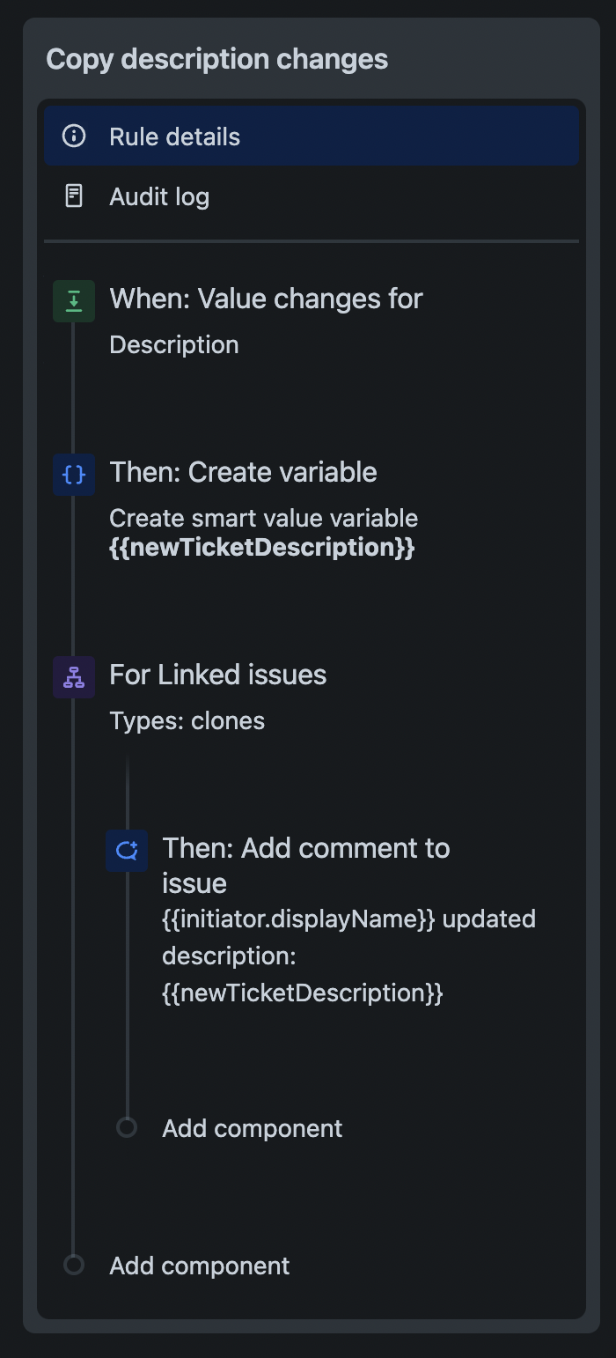Image resolution: width=616 pixels, height=1358 pixels.
Task: Open the Rule details tab
Action: 173,136
